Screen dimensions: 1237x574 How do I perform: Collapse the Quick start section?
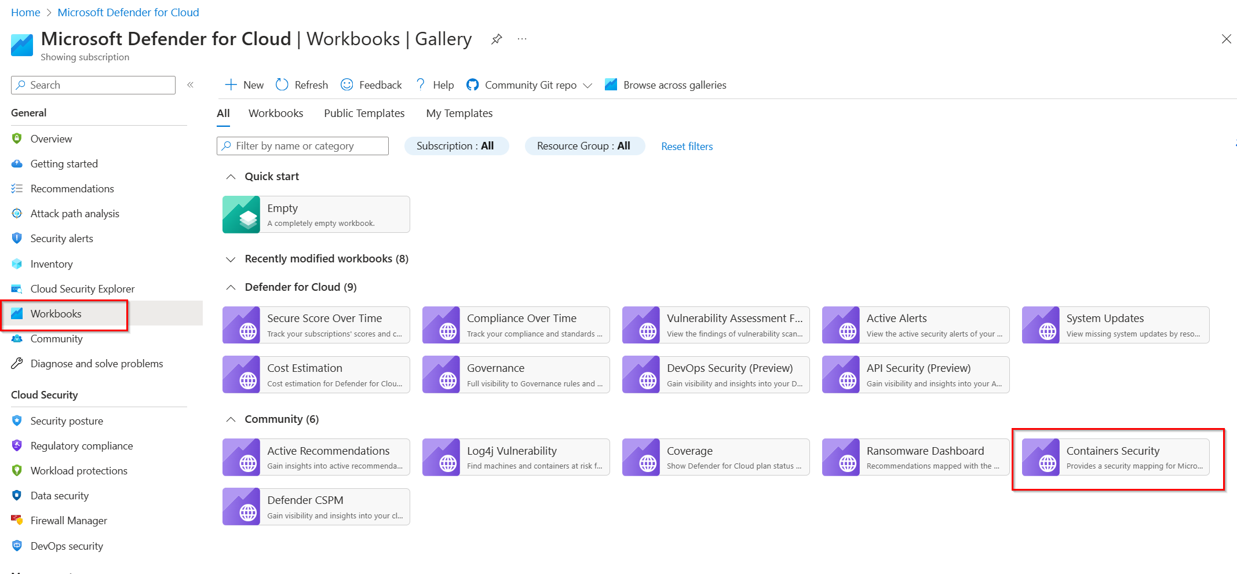tap(231, 177)
